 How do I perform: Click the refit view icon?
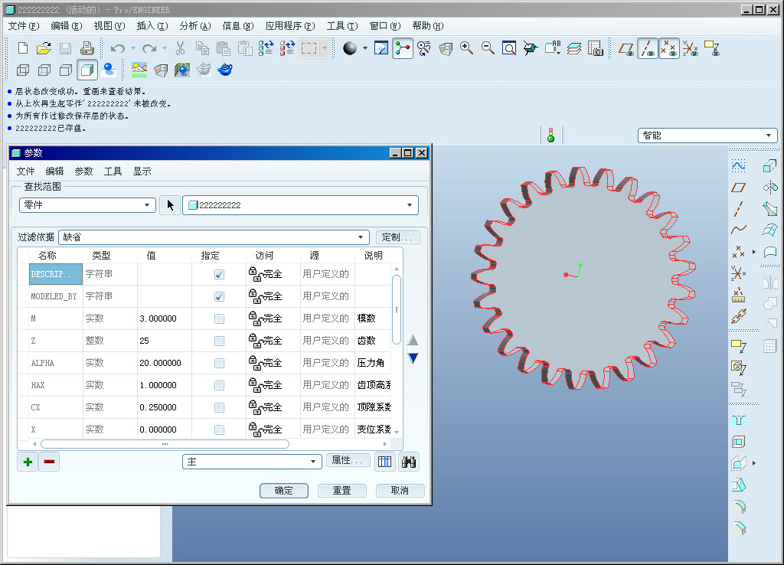(509, 48)
